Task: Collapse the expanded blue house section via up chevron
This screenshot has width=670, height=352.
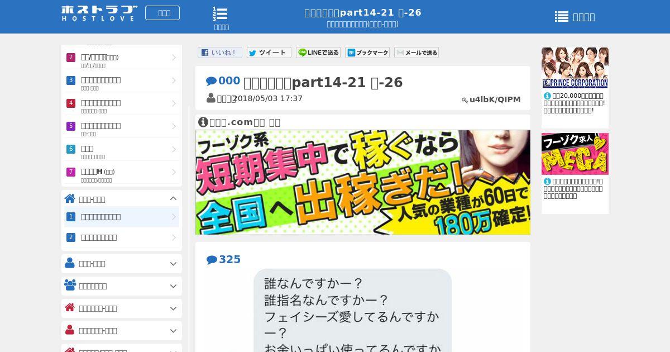Action: (x=173, y=198)
